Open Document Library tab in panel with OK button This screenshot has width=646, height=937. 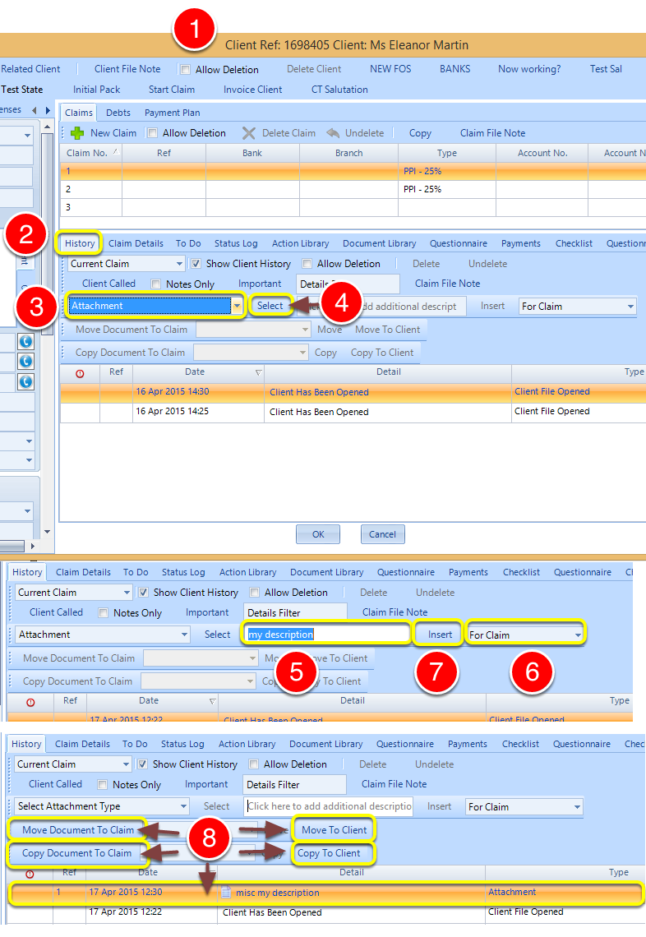point(380,243)
